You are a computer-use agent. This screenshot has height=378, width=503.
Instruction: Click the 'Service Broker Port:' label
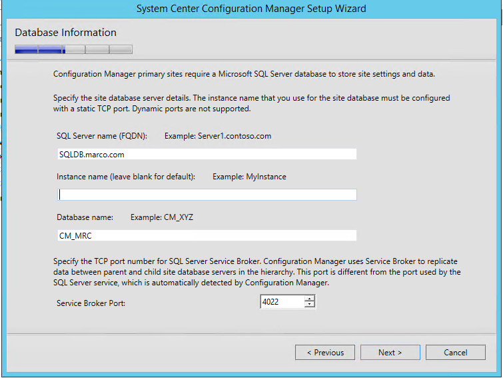[x=91, y=303]
